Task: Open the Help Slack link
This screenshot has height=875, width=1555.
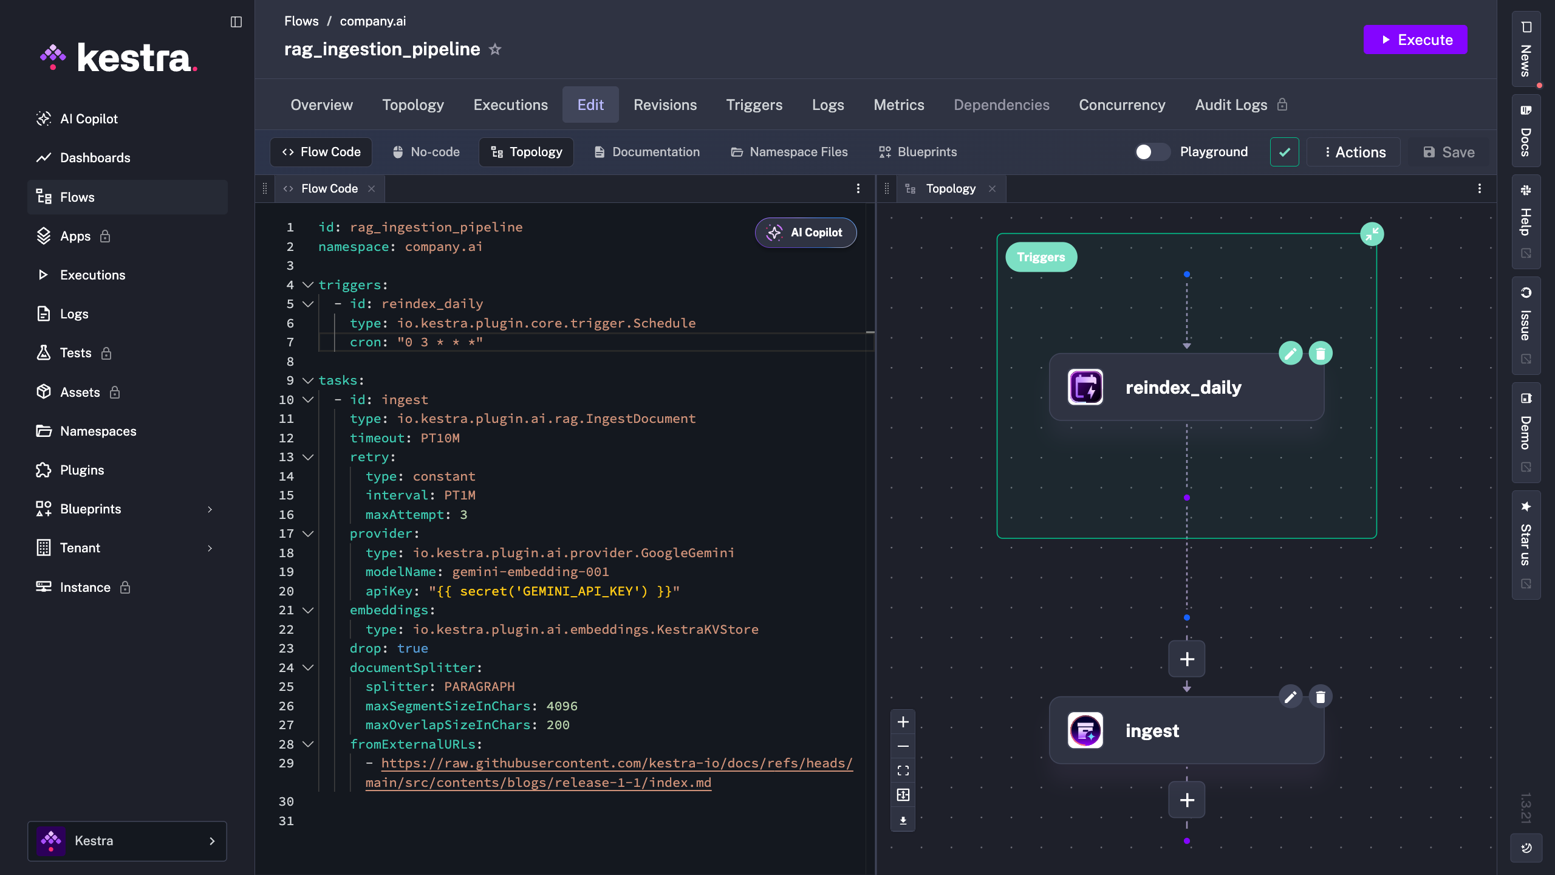Action: click(x=1526, y=222)
